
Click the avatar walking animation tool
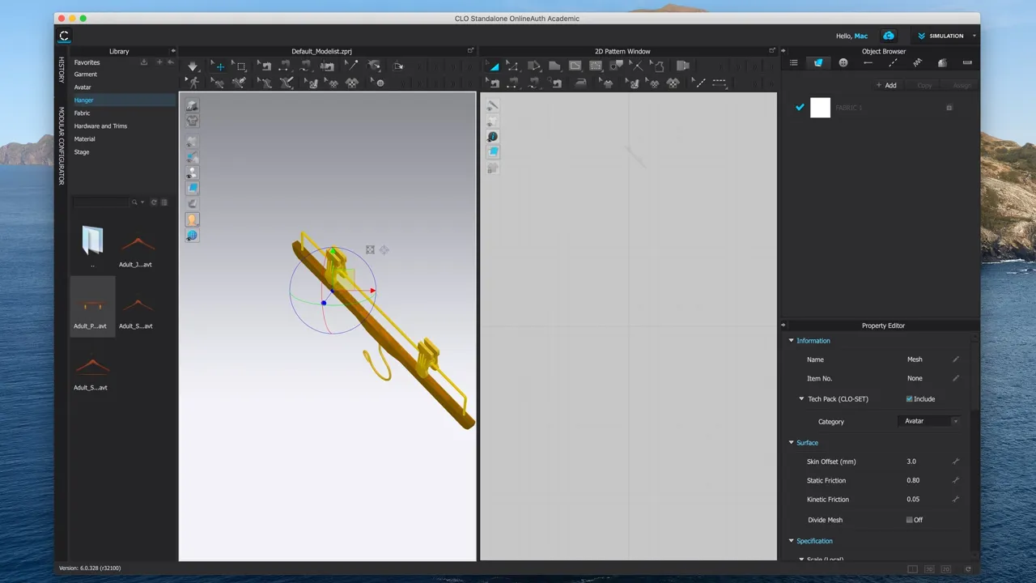click(x=193, y=82)
